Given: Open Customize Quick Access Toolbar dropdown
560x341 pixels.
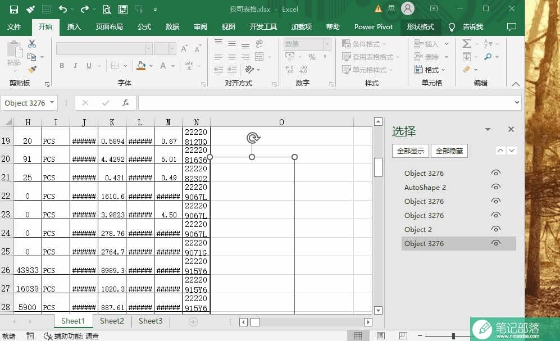Looking at the screenshot, I should [155, 10].
